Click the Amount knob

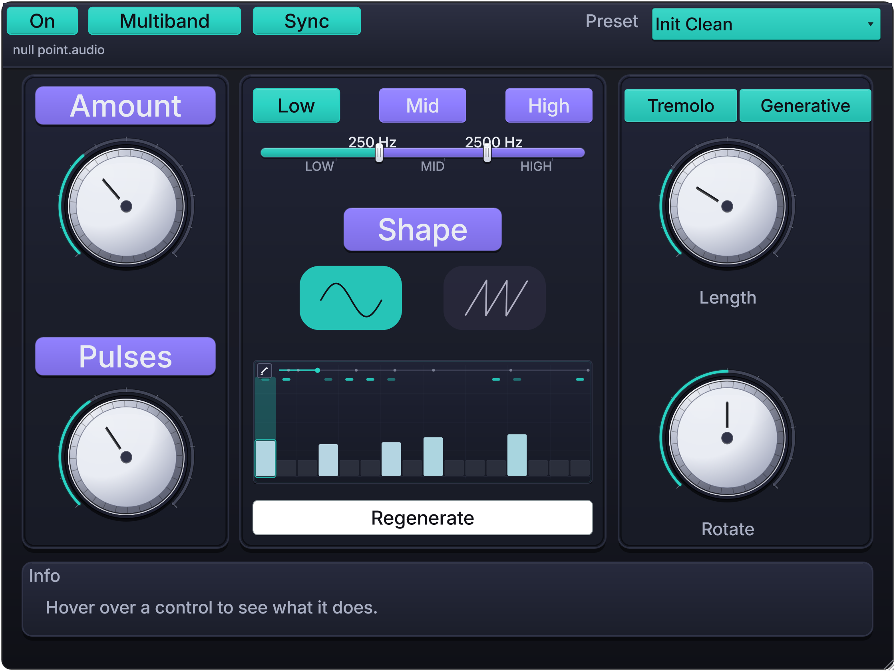[x=126, y=206]
